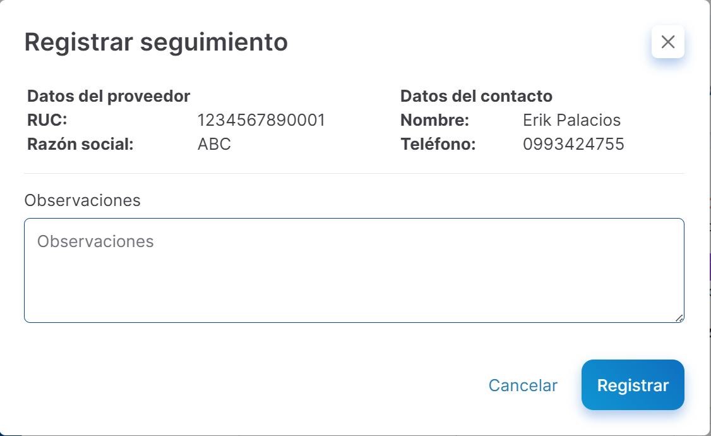Screen dimensions: 711x436
Task: Click the Cancelar link
Action: 523,385
